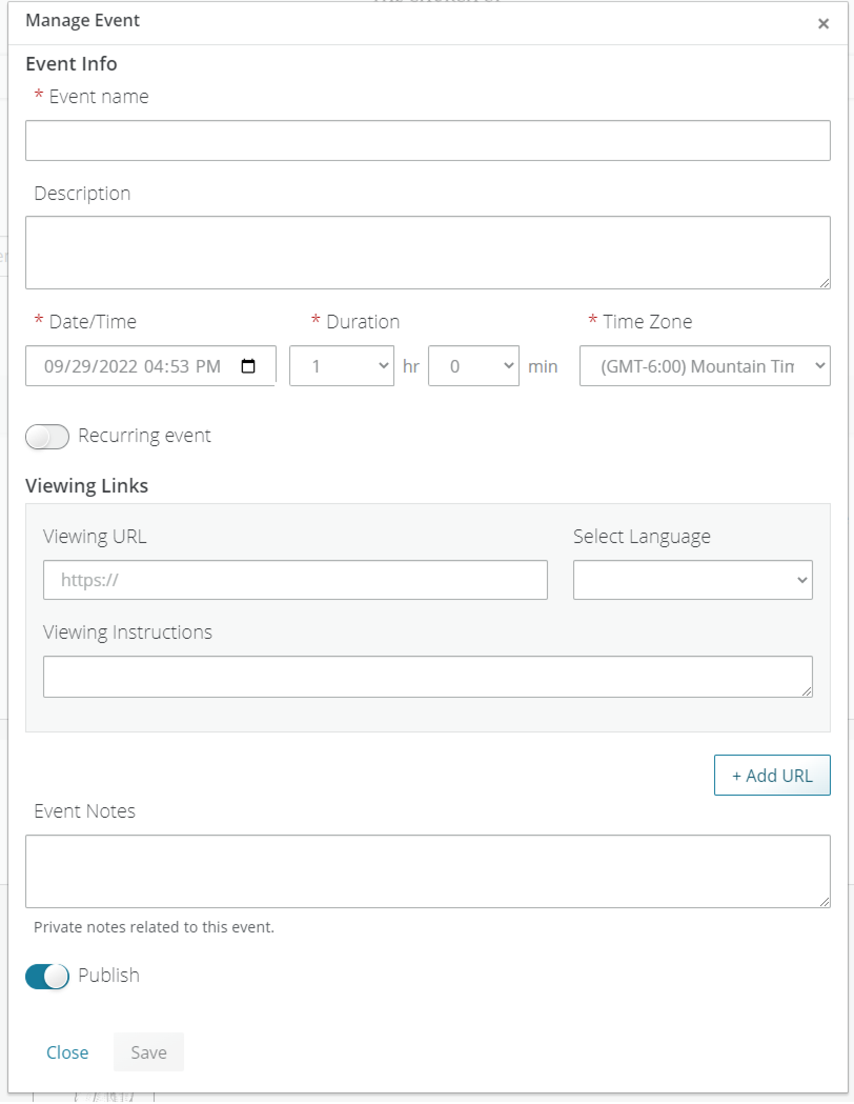Enable the Recurring event toggle

[47, 436]
